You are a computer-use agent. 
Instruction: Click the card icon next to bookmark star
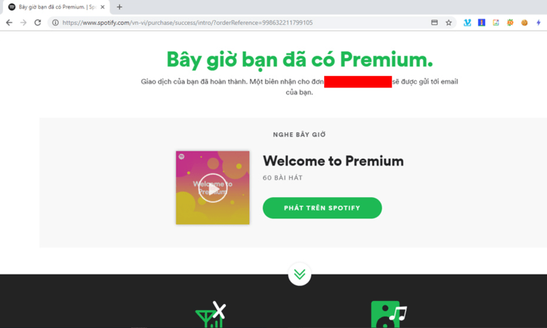434,23
